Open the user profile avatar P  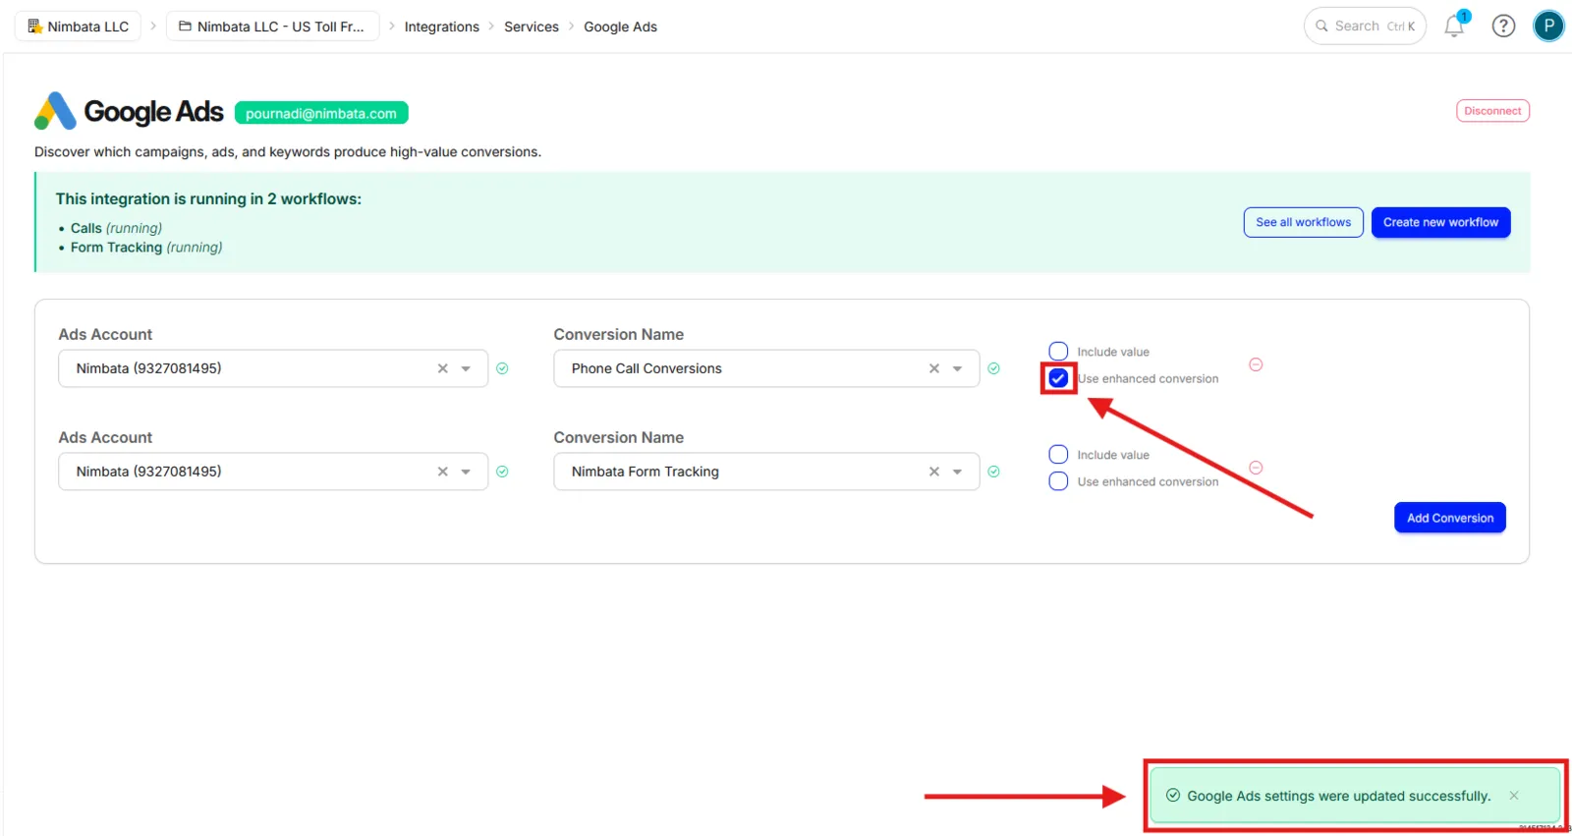(x=1548, y=26)
